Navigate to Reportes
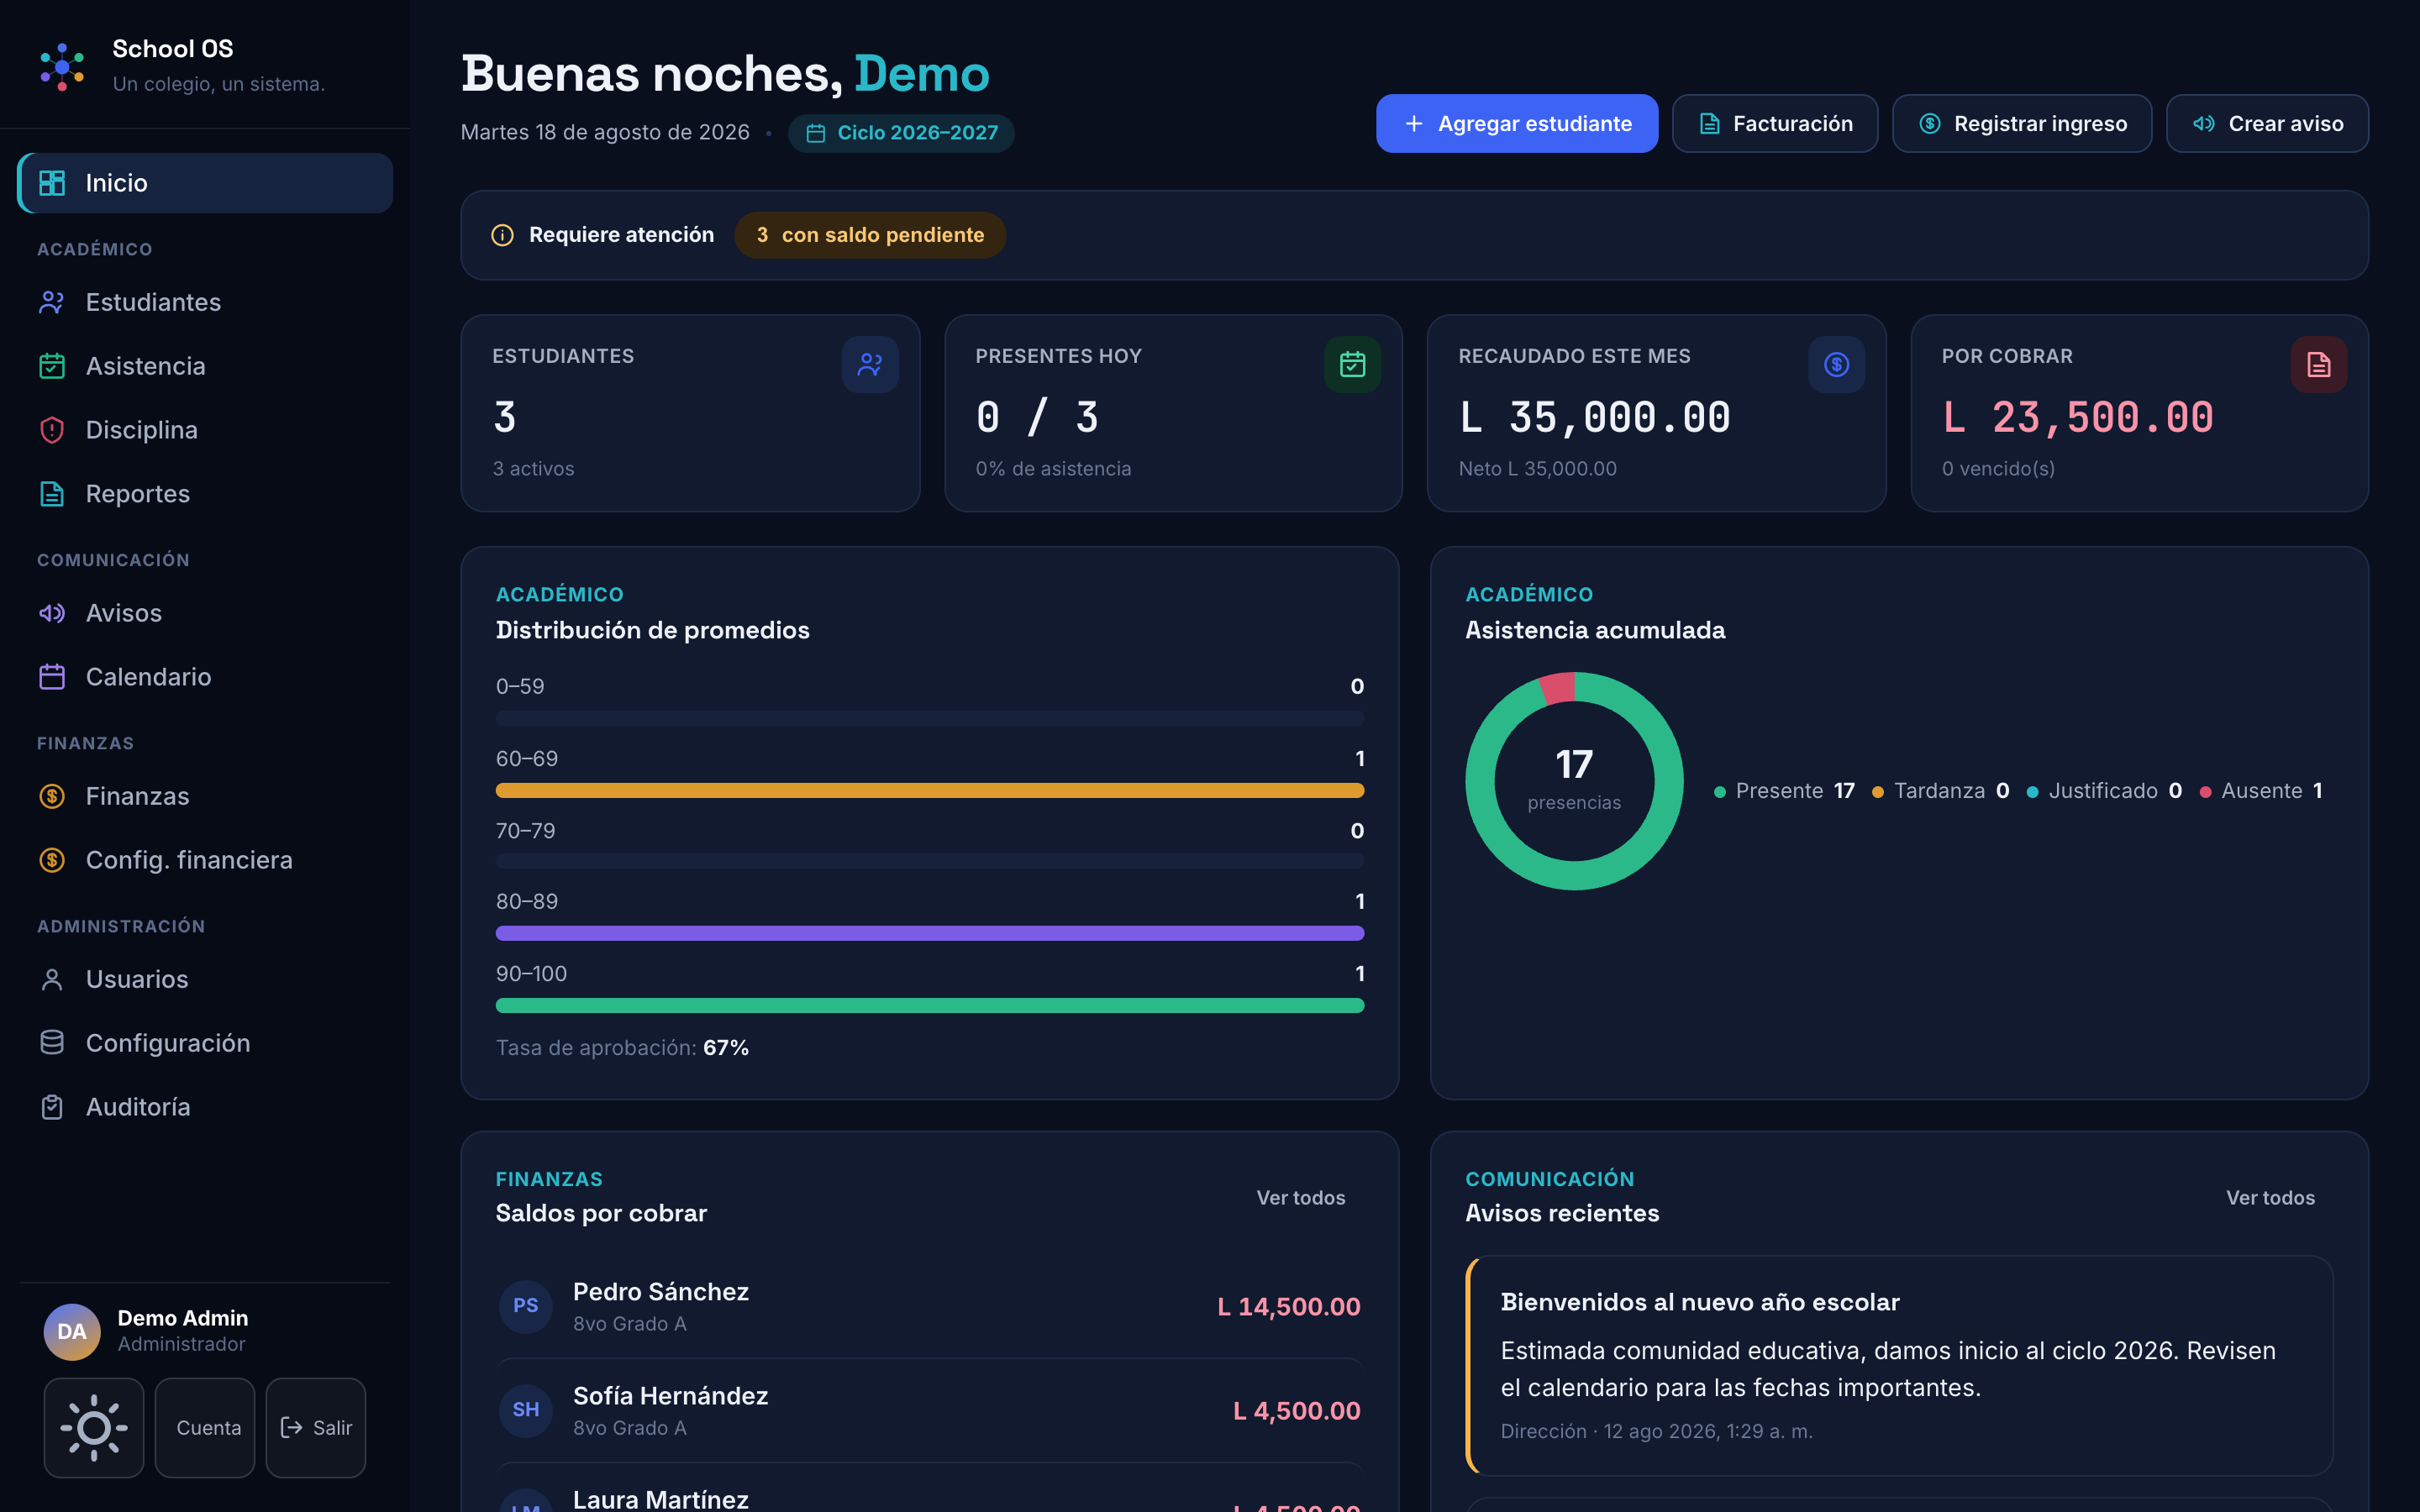The width and height of the screenshot is (2420, 1512). 206,494
